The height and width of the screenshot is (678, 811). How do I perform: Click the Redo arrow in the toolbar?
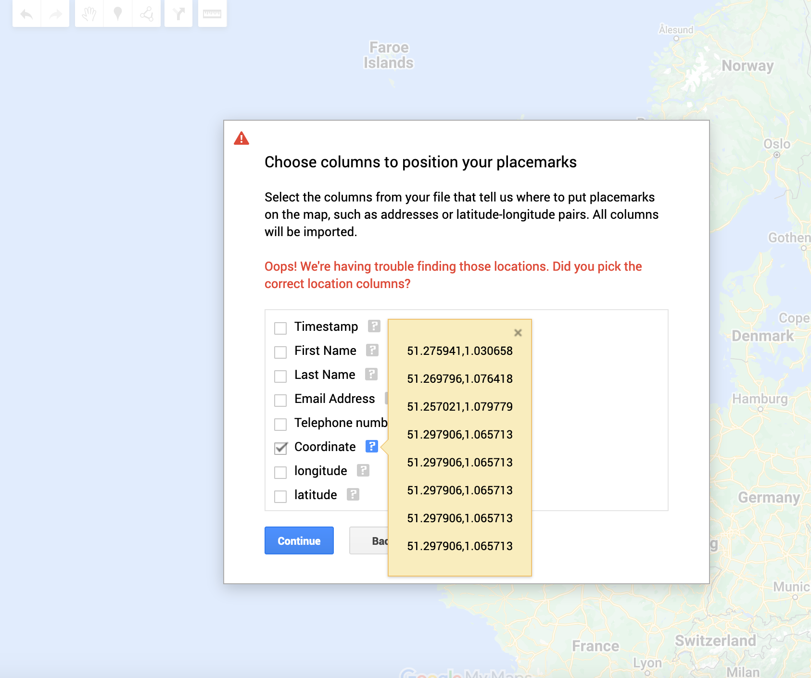click(55, 14)
